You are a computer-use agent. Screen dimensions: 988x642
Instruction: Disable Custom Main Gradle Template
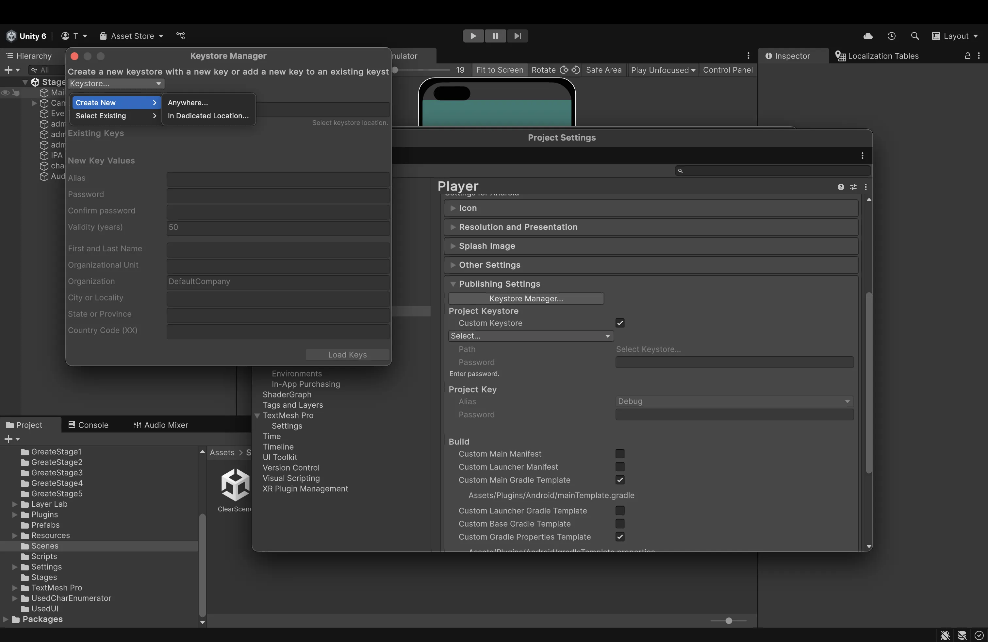tap(619, 480)
